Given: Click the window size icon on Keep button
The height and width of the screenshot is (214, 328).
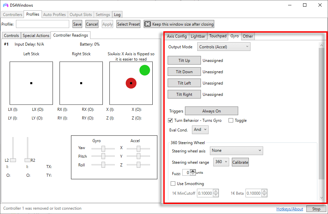Looking at the screenshot, I should [x=148, y=24].
